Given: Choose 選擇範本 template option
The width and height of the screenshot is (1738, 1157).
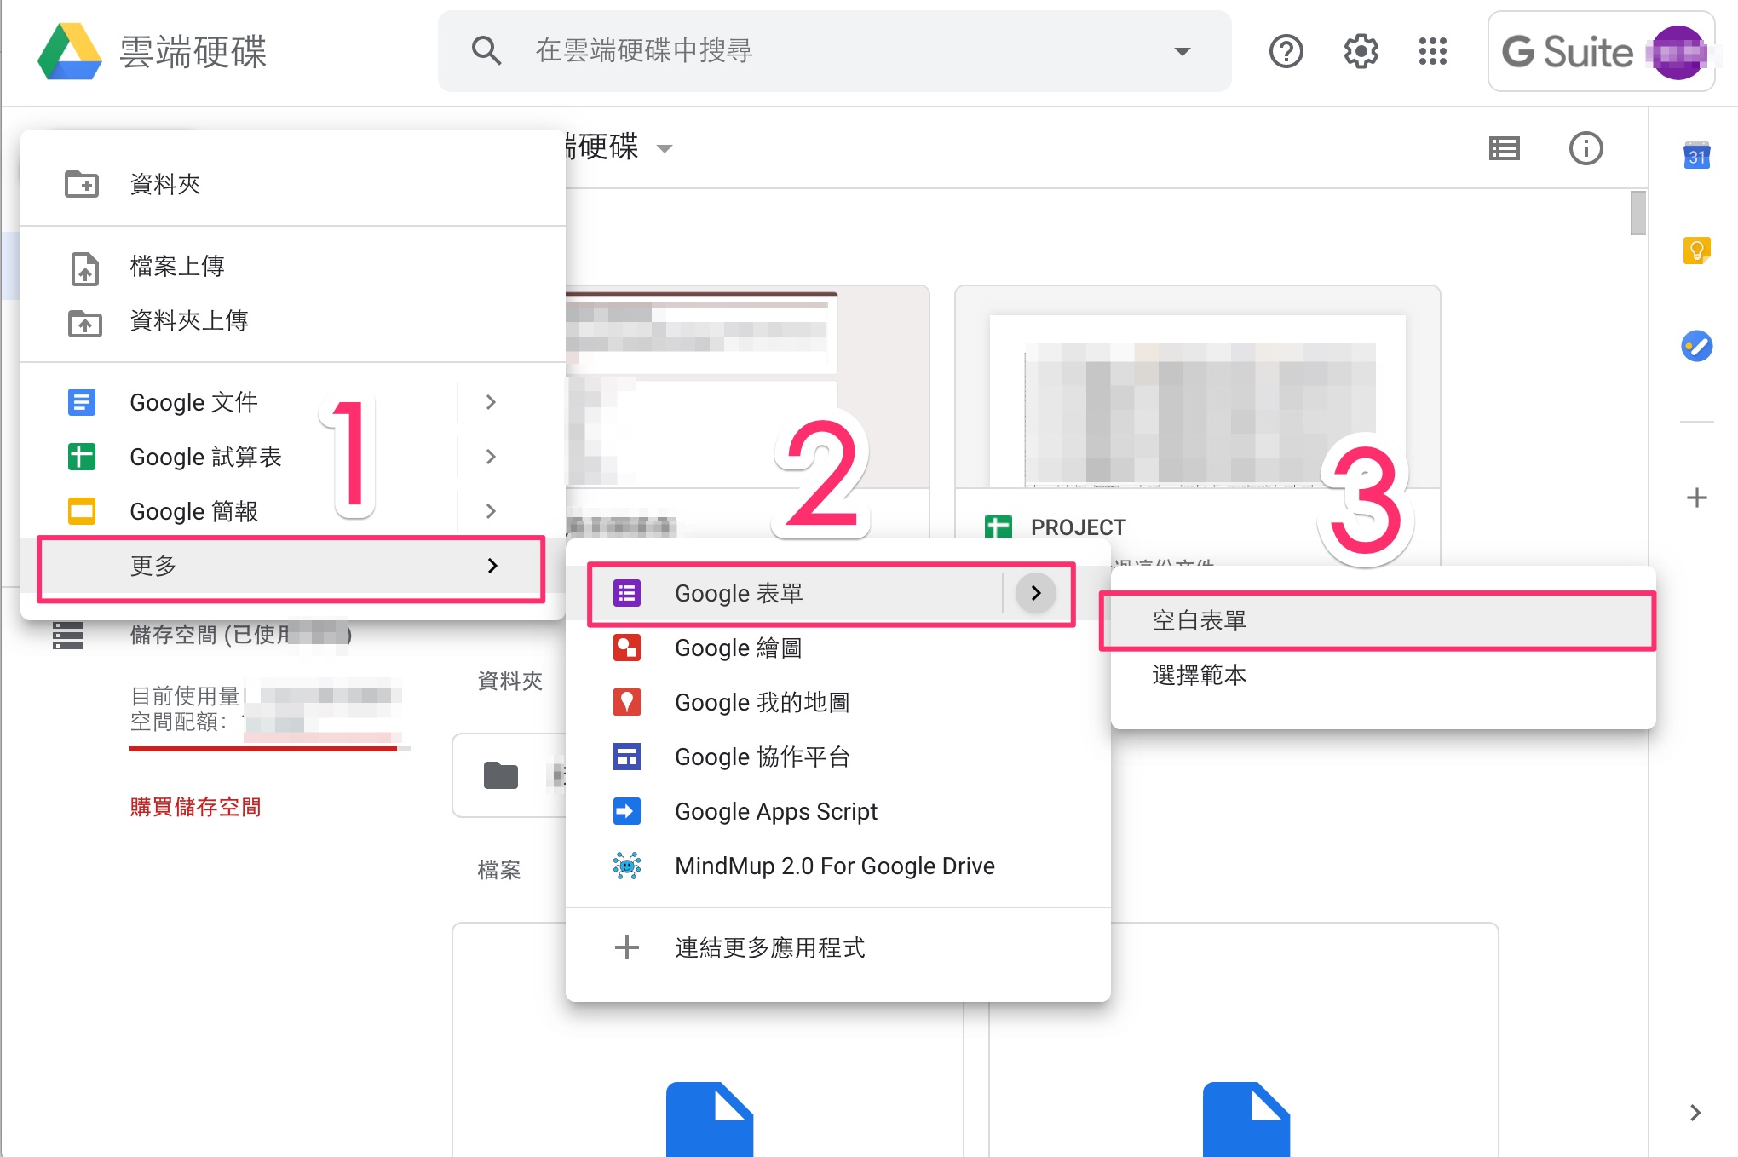Looking at the screenshot, I should pyautogui.click(x=1384, y=675).
